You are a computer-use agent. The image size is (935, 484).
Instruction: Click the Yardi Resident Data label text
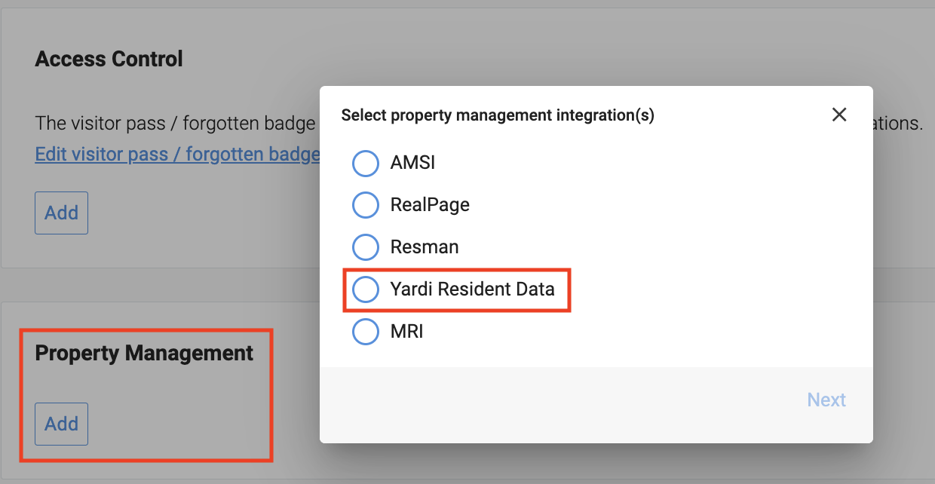[x=473, y=289]
